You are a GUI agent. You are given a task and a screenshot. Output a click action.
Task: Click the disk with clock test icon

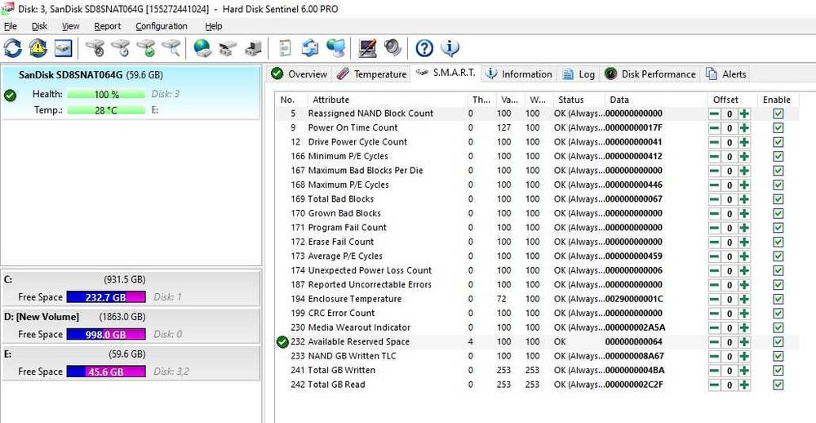pos(121,48)
